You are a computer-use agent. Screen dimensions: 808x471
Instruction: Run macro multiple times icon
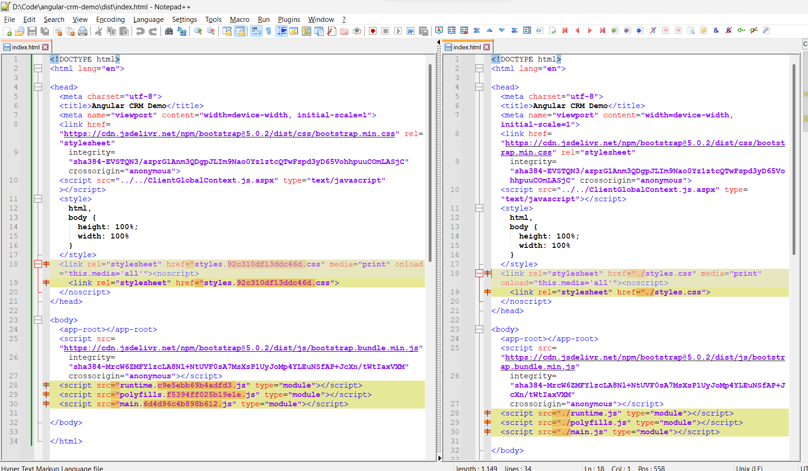(x=411, y=31)
